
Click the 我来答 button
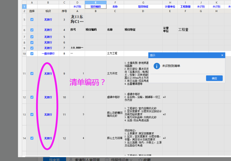(x=55, y=159)
